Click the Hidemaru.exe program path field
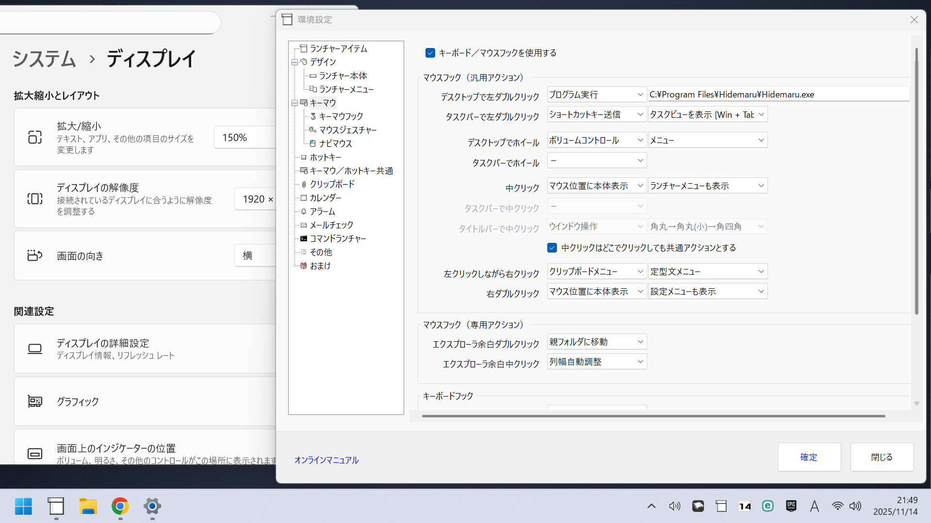 778,95
